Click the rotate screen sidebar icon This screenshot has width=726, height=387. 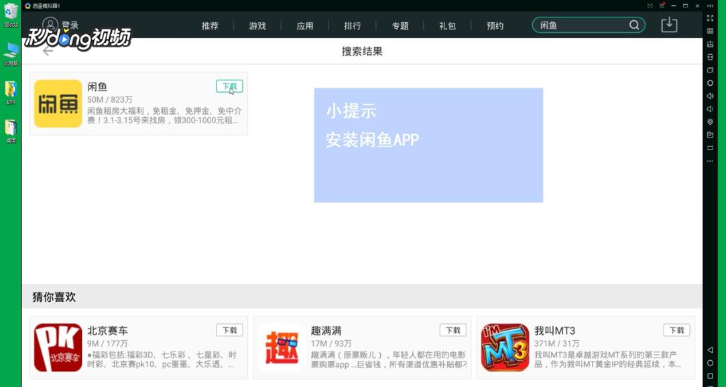pos(710,148)
